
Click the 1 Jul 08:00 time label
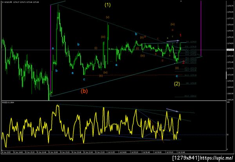(x=158, y=152)
